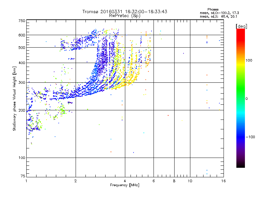Click the isolated red point near 7 MHz

click(168, 116)
